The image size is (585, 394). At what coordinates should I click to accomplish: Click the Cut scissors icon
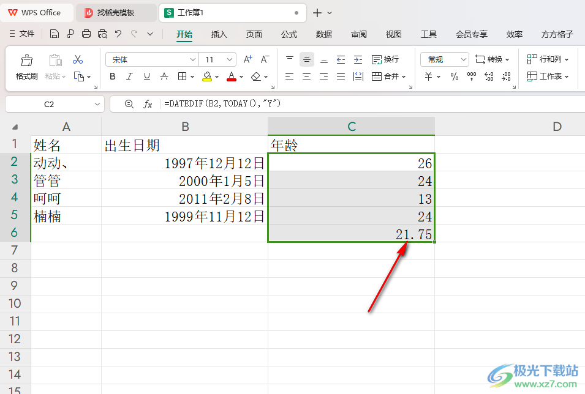[x=78, y=59]
